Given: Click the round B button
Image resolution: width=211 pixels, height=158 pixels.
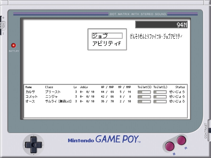Looking at the screenshot, I should point(170,146).
